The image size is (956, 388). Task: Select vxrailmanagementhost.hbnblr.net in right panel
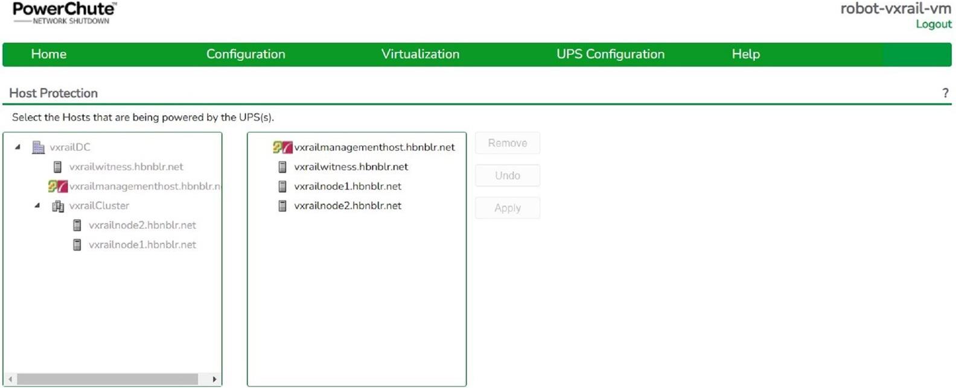click(375, 147)
